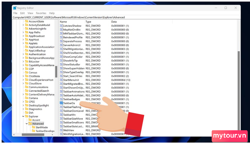Click the ShowTypeOverlay value icon
Image resolution: width=250 pixels, height=145 pixels.
pyautogui.click(x=61, y=72)
